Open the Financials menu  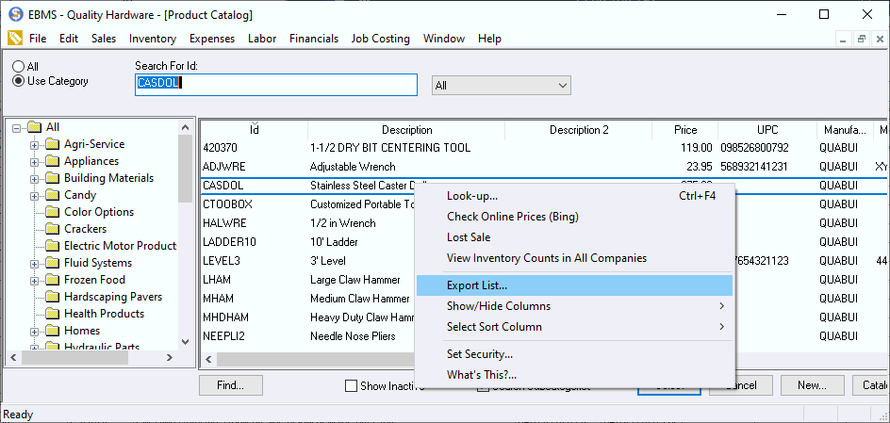pos(314,39)
